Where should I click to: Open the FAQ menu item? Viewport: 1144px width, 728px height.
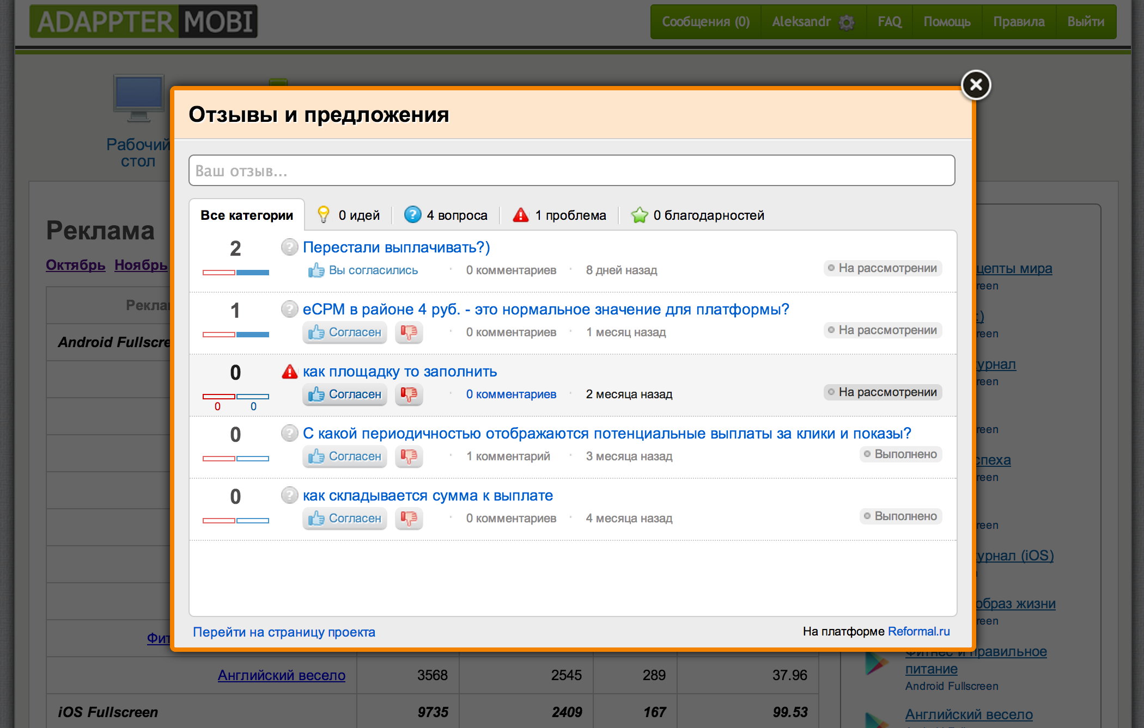pyautogui.click(x=889, y=22)
